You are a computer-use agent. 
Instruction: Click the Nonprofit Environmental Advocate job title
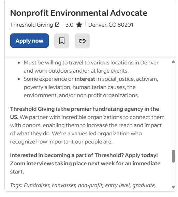point(79,13)
